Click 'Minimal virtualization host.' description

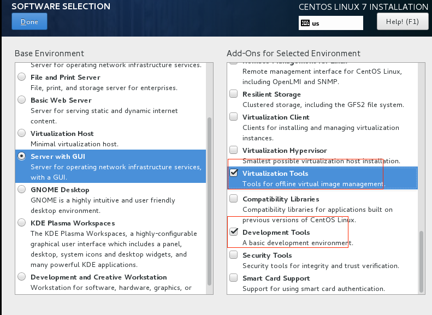point(74,144)
